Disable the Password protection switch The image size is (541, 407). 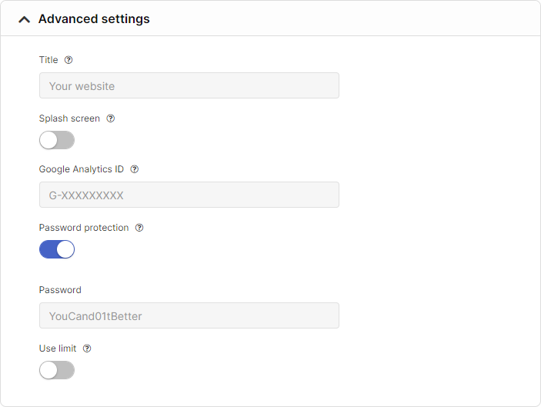57,249
